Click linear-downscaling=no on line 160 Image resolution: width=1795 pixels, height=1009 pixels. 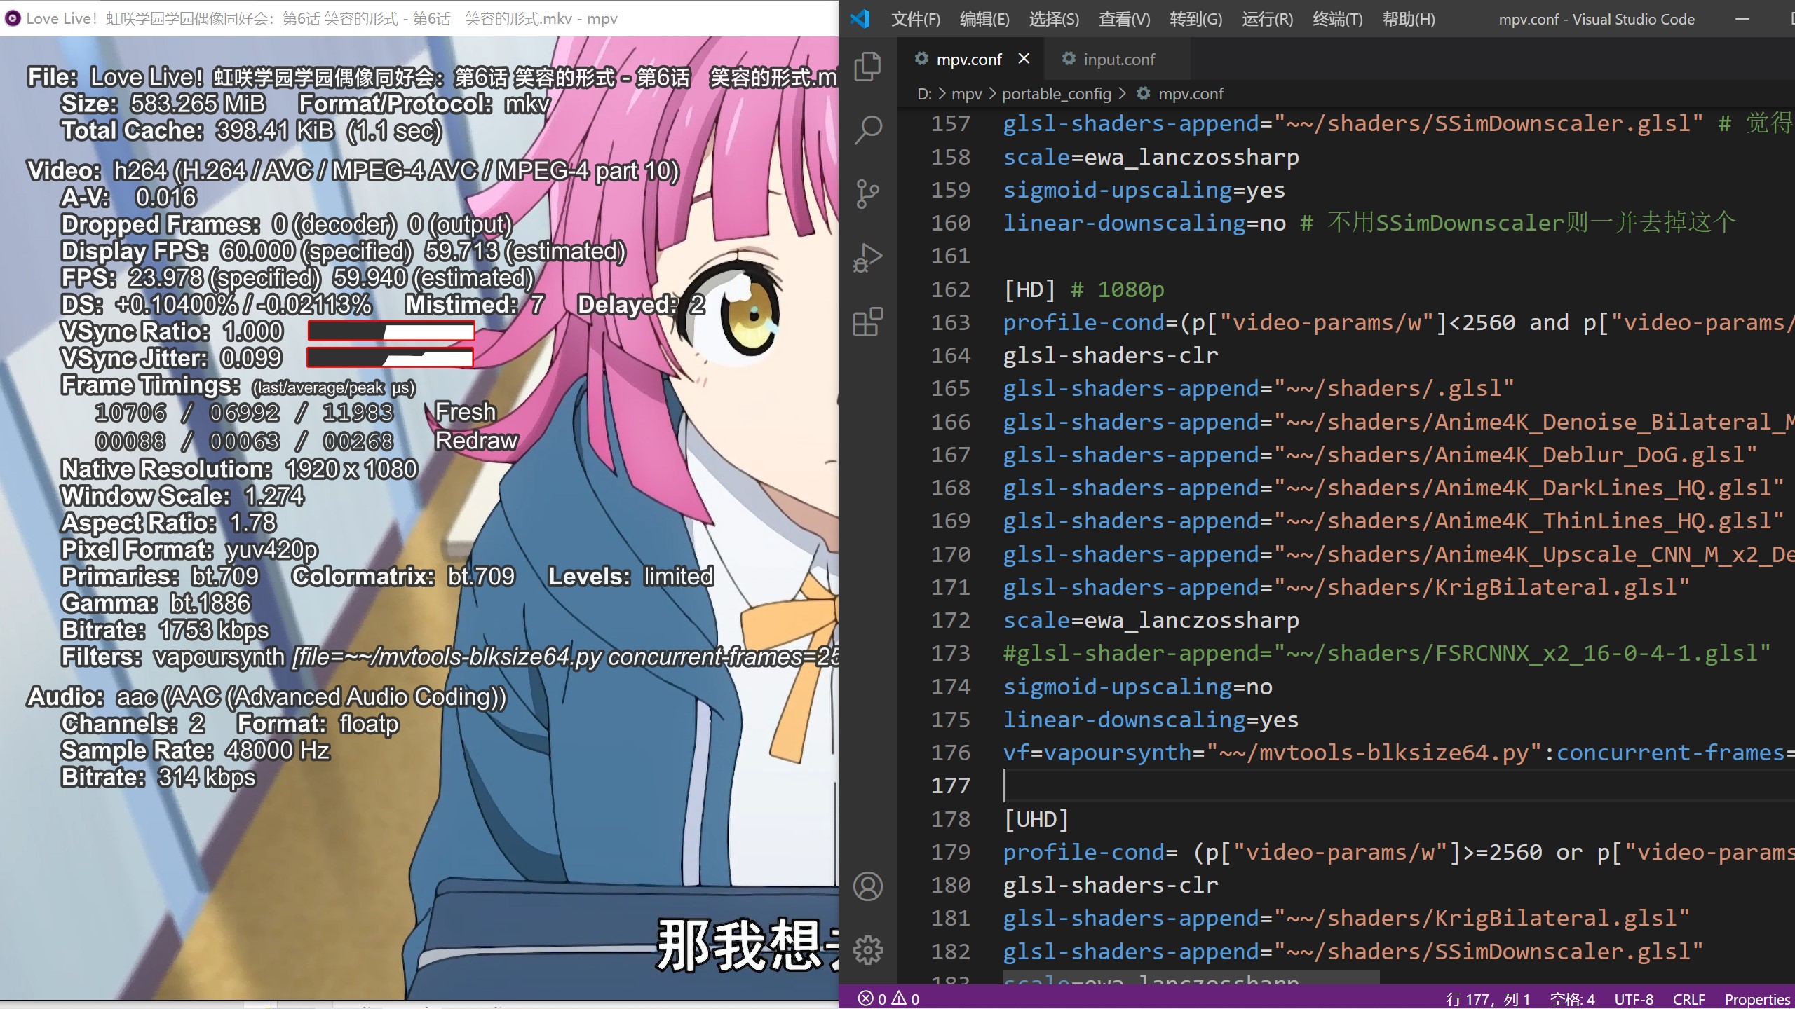(1144, 223)
